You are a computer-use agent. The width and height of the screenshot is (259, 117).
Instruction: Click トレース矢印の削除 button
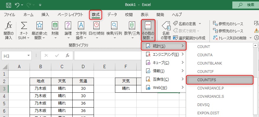click(x=230, y=38)
